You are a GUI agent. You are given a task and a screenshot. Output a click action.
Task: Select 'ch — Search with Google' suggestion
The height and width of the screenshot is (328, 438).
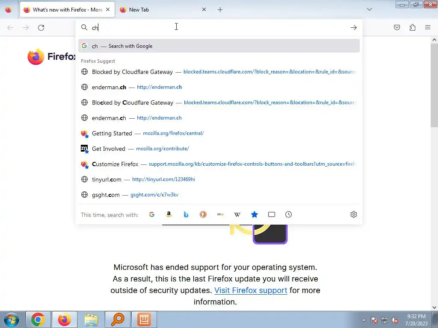219,46
